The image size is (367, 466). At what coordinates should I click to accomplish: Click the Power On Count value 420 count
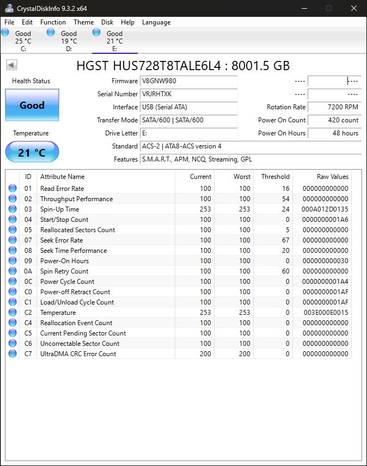tap(334, 120)
